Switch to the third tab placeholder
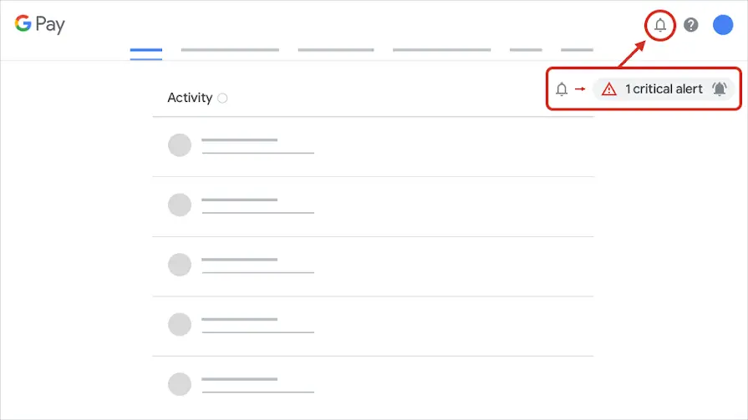748x420 pixels. (x=336, y=50)
